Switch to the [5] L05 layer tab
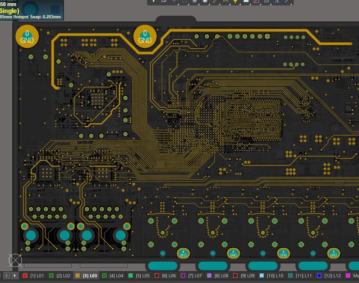 pyautogui.click(x=139, y=276)
